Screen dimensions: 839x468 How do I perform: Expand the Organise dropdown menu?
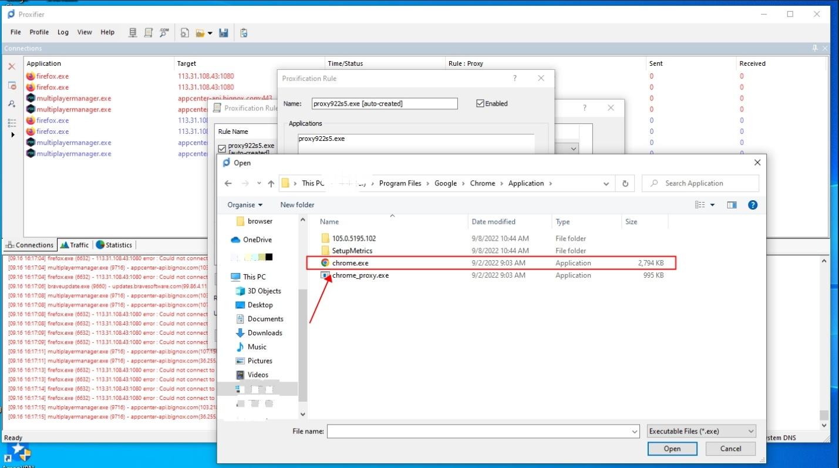245,205
